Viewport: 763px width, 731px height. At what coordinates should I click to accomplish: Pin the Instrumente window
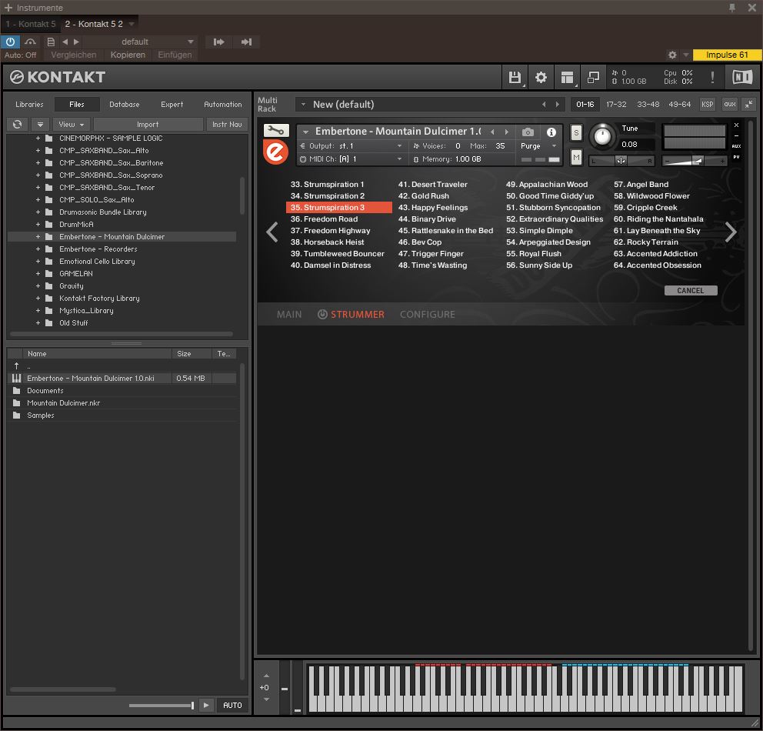coord(732,7)
